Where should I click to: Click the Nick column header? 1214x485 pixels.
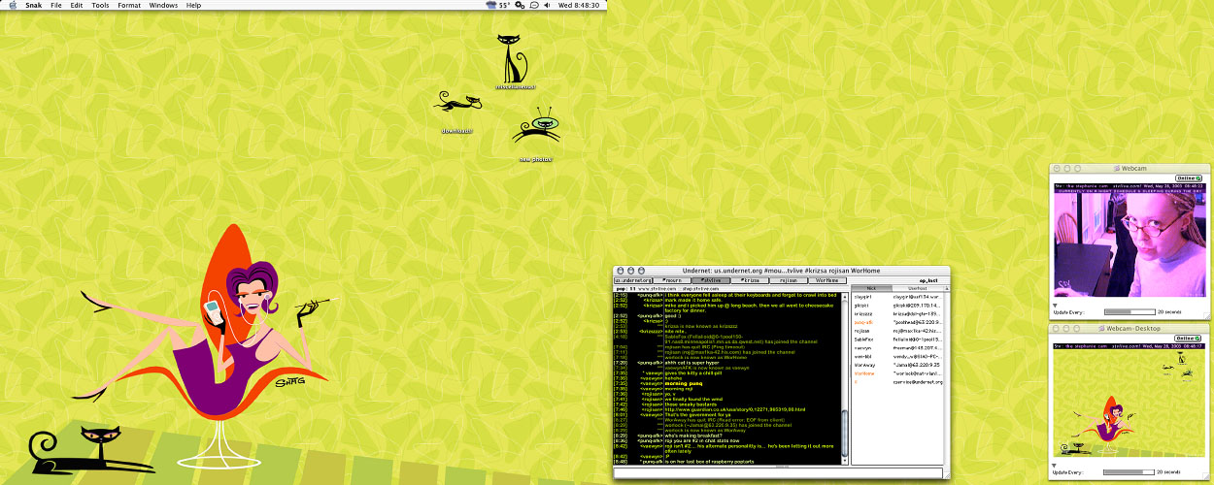pyautogui.click(x=871, y=288)
